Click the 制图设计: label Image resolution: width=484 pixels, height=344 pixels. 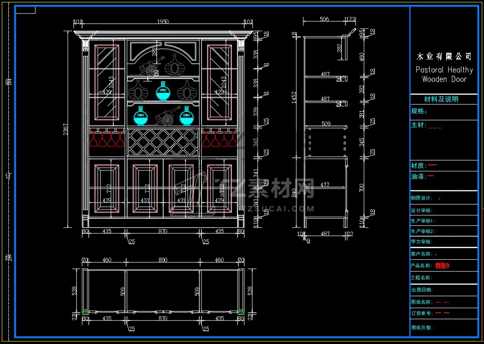click(421, 198)
